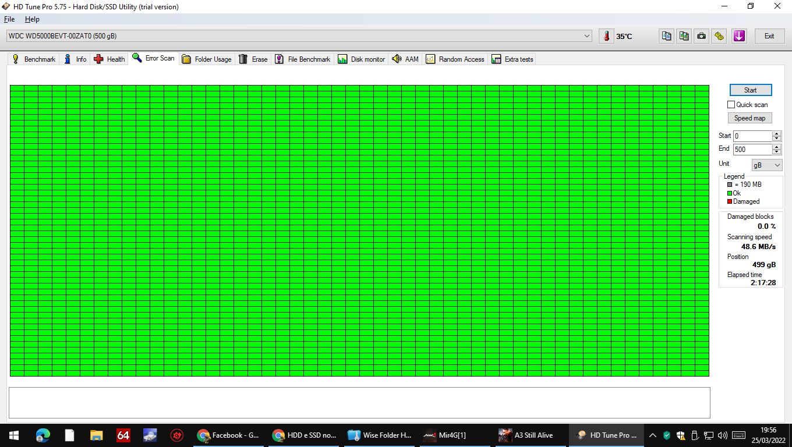Expand the Unit gB dropdown
This screenshot has height=447, width=792.
click(x=767, y=165)
